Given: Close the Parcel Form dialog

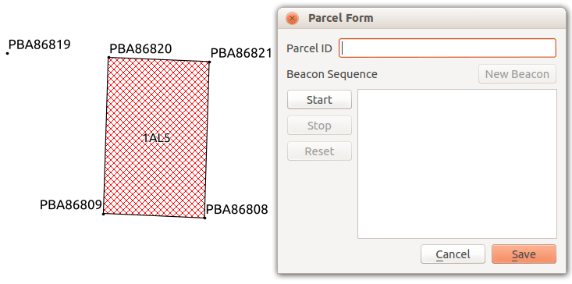Looking at the screenshot, I should tap(292, 18).
